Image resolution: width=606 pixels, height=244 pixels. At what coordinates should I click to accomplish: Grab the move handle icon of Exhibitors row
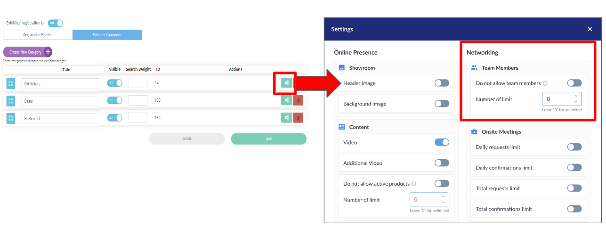tap(11, 83)
